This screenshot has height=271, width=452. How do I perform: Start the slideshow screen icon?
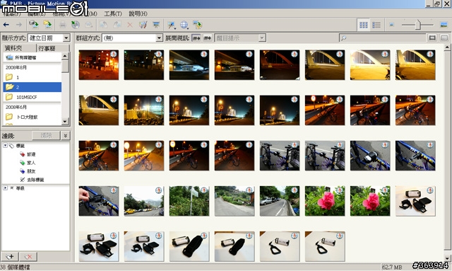click(x=156, y=25)
